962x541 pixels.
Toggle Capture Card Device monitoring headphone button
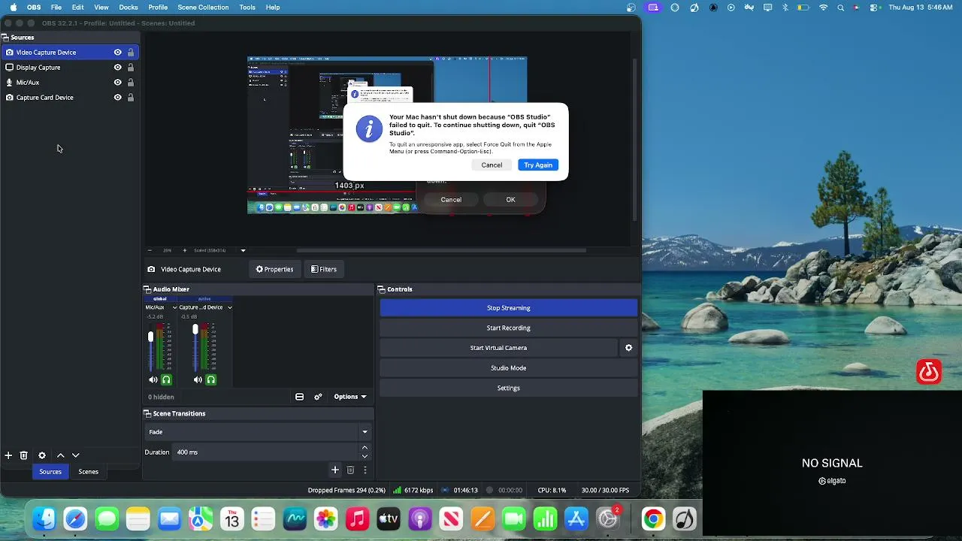pyautogui.click(x=210, y=379)
